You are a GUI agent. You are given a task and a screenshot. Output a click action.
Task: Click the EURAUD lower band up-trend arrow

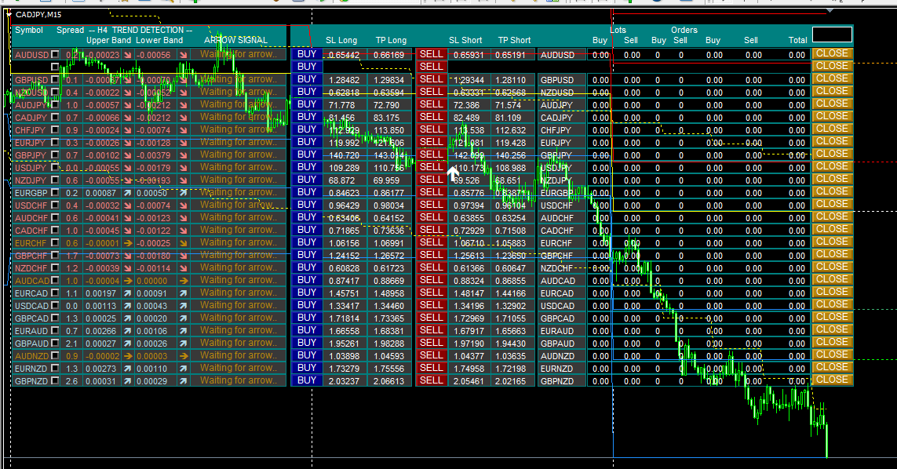[x=183, y=331]
